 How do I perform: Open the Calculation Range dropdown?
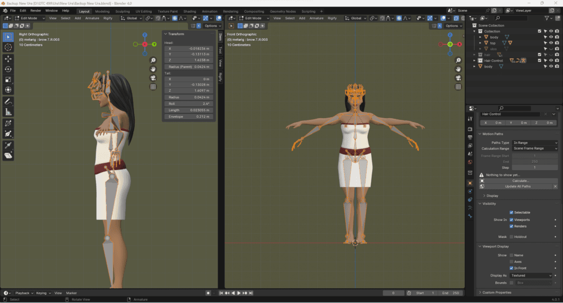tap(534, 148)
